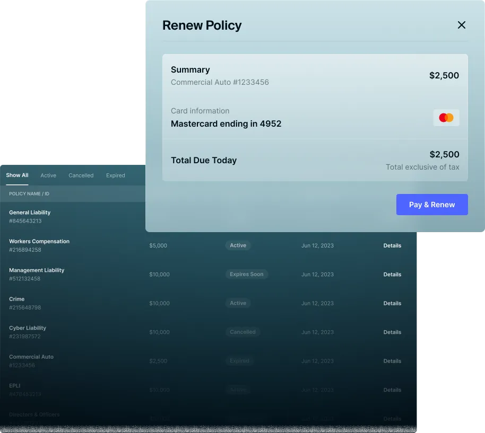Click the Active badge for Crime

tap(238, 303)
